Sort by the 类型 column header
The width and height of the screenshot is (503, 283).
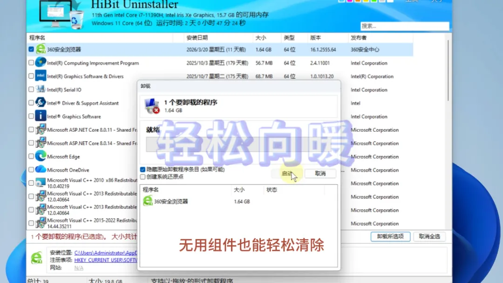(x=294, y=38)
